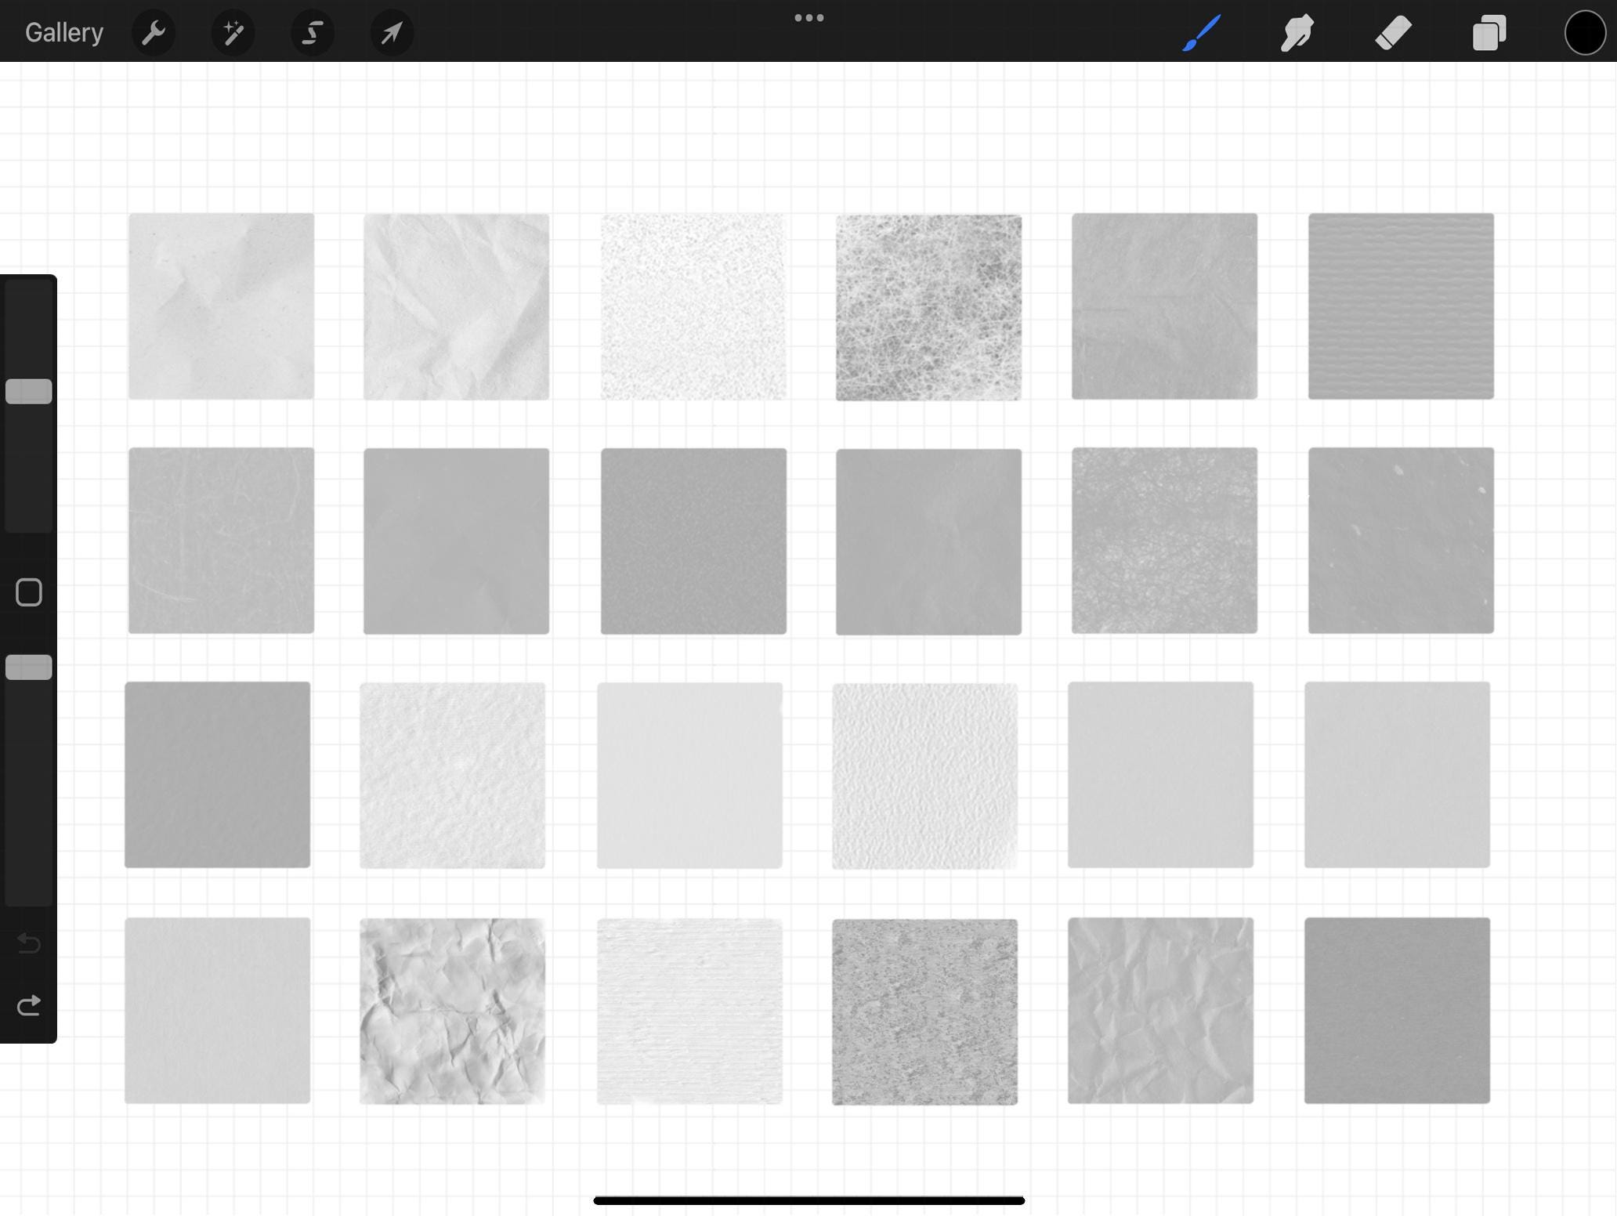This screenshot has height=1216, width=1617.
Task: Click the brush opacity slider handle
Action: click(x=29, y=668)
